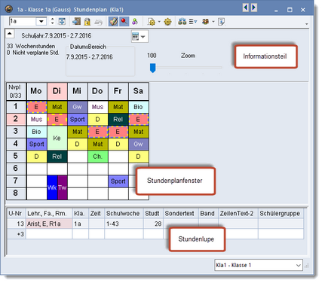Open the calendar dropdown beside Schuljahr
The height and width of the screenshot is (283, 322).
click(x=140, y=36)
